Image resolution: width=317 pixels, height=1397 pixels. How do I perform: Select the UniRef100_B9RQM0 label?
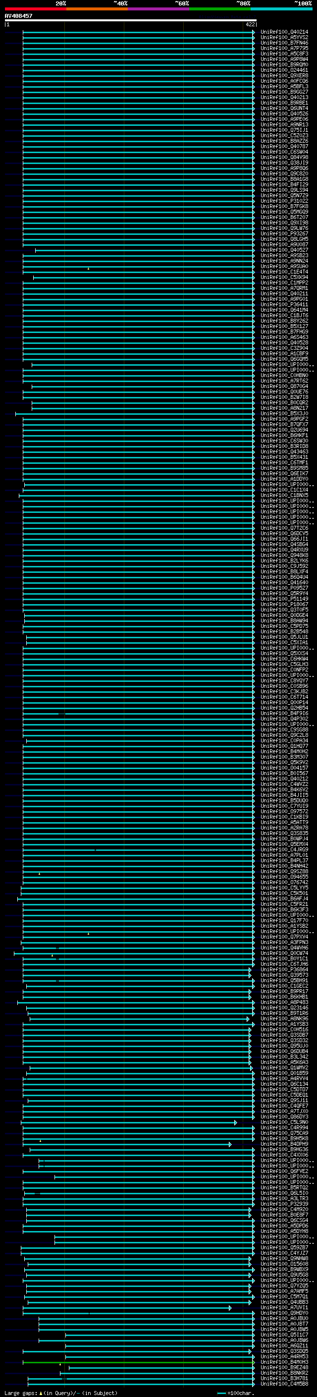[284, 64]
